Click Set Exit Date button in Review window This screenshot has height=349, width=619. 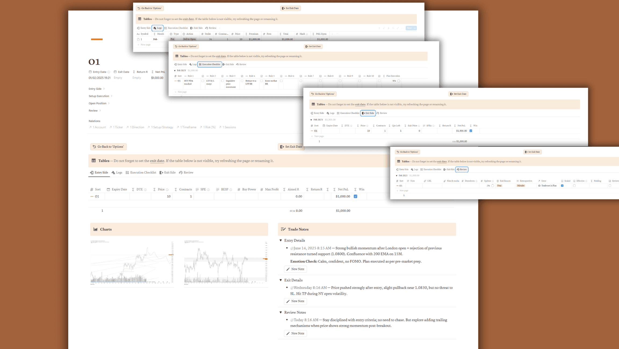(532, 152)
